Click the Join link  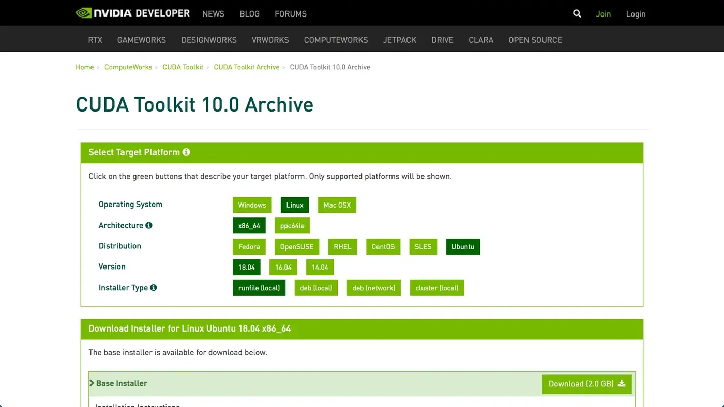click(x=604, y=14)
